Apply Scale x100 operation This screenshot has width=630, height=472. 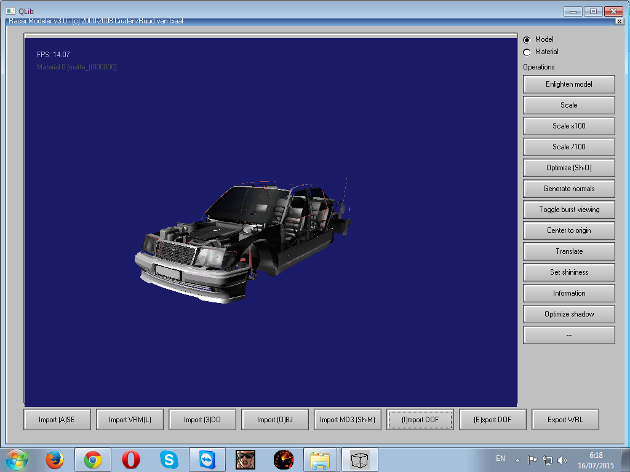pyautogui.click(x=569, y=126)
